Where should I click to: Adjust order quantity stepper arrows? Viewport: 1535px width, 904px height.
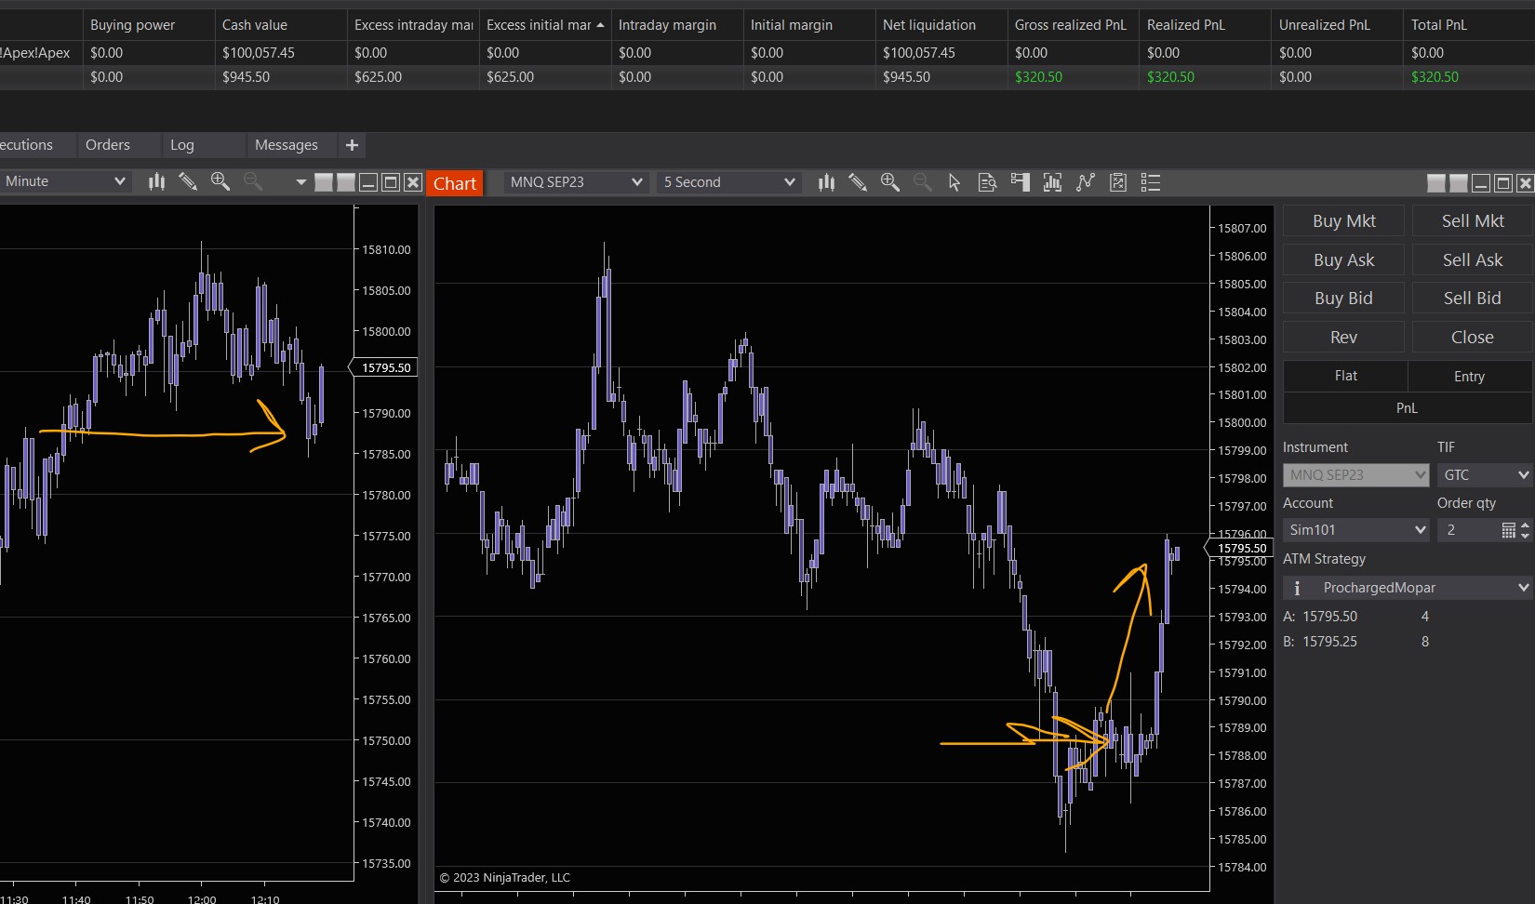click(x=1525, y=530)
